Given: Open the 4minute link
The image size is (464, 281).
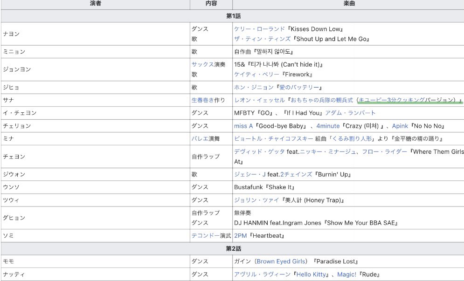Looking at the screenshot, I should 328,126.
